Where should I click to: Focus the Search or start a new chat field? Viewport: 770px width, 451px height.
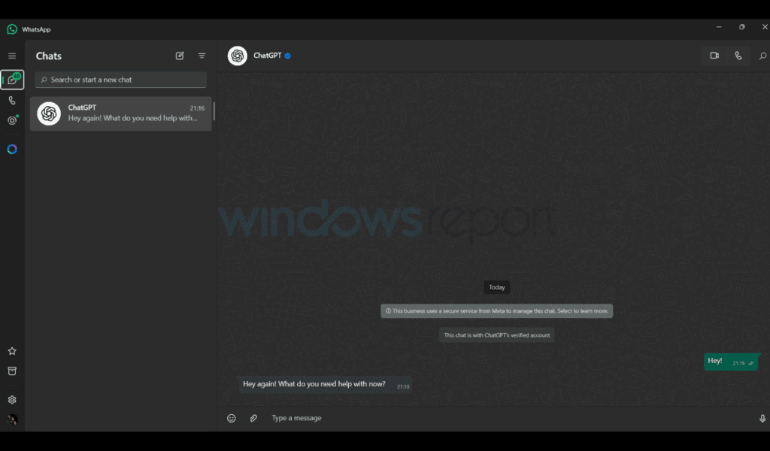(x=121, y=80)
